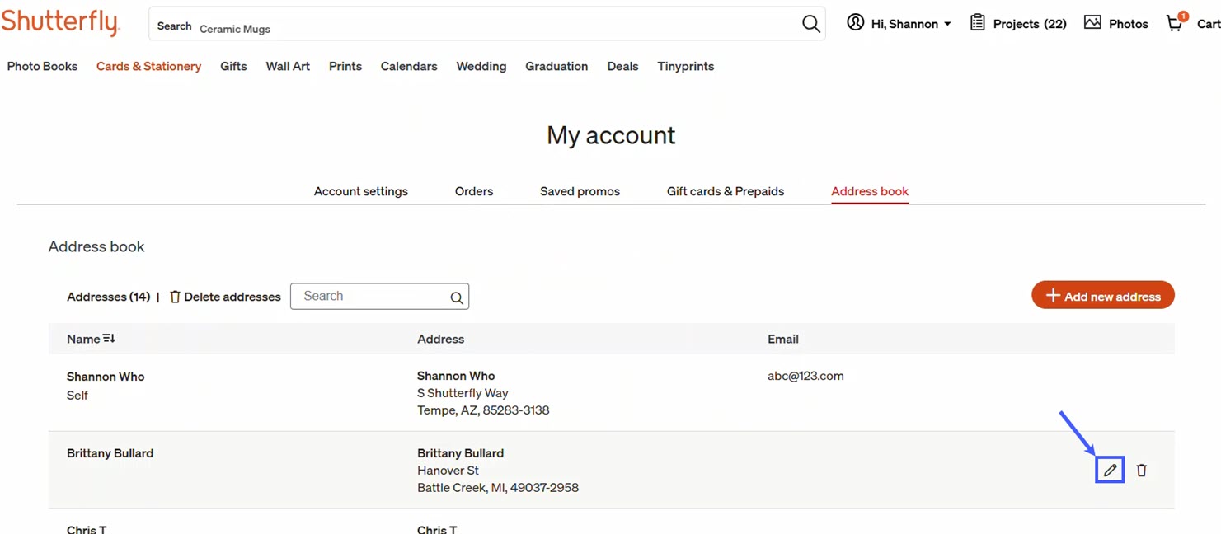This screenshot has height=534, width=1221.
Task: Click the Address column header
Action: (x=440, y=339)
